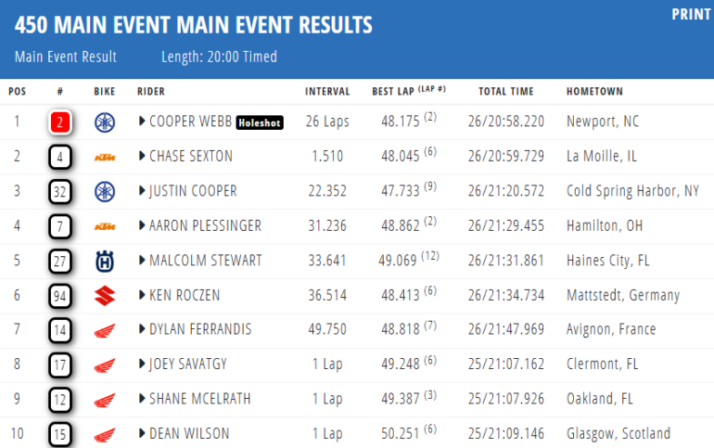The height and width of the screenshot is (448, 714).
Task: Click the KTM logo beside Chase Sexton
Action: 104,157
